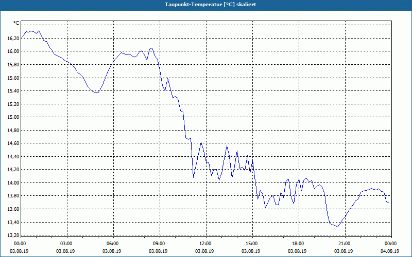Select the 03.08.19 date under 18:00
The height and width of the screenshot is (257, 412).
tap(297, 251)
